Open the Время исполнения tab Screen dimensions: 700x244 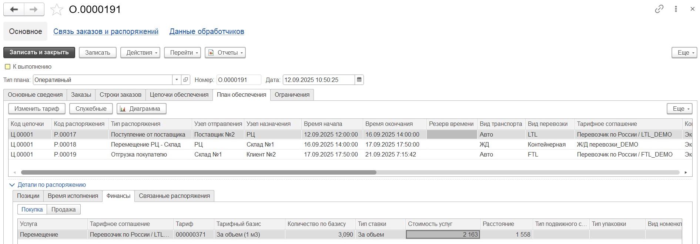coord(73,196)
